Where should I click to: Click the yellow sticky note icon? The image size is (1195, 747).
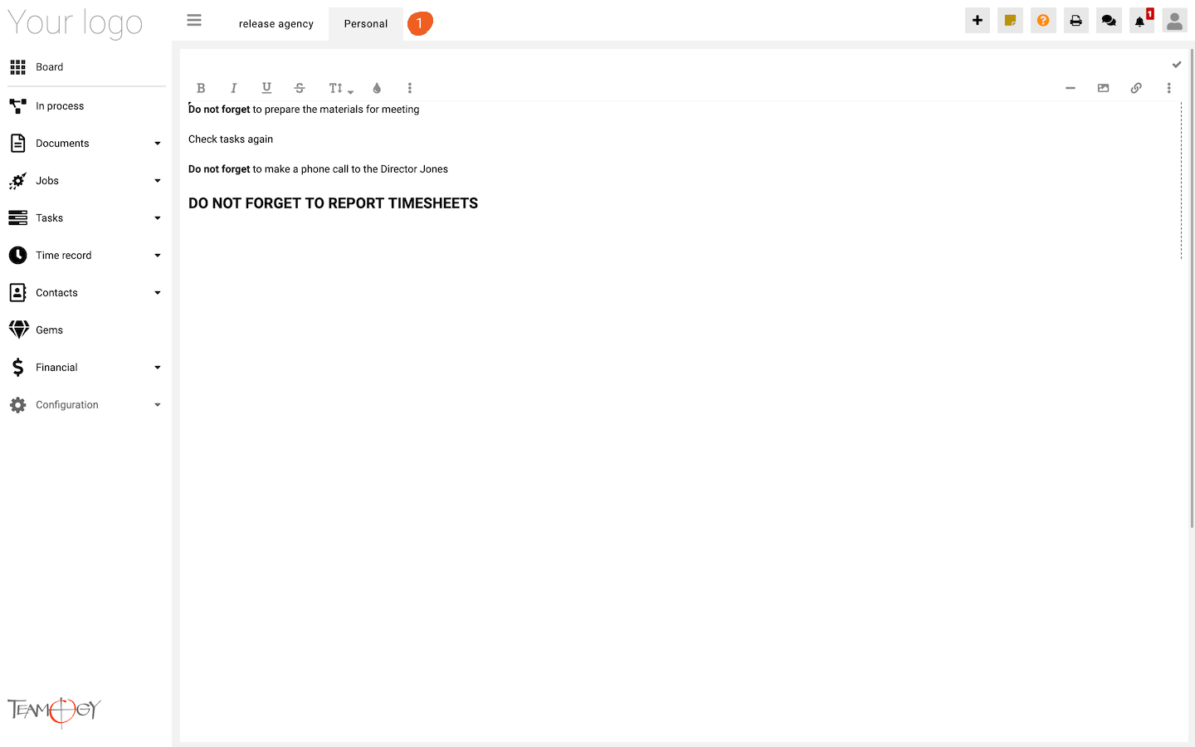(1010, 21)
